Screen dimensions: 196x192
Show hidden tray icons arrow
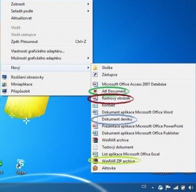click(153, 188)
